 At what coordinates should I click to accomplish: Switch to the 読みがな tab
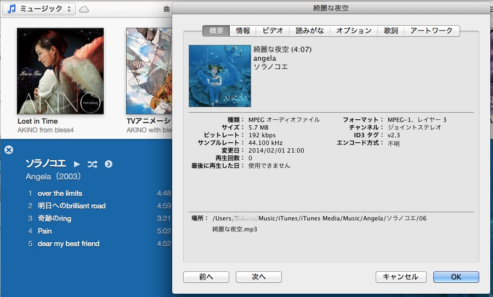point(309,31)
